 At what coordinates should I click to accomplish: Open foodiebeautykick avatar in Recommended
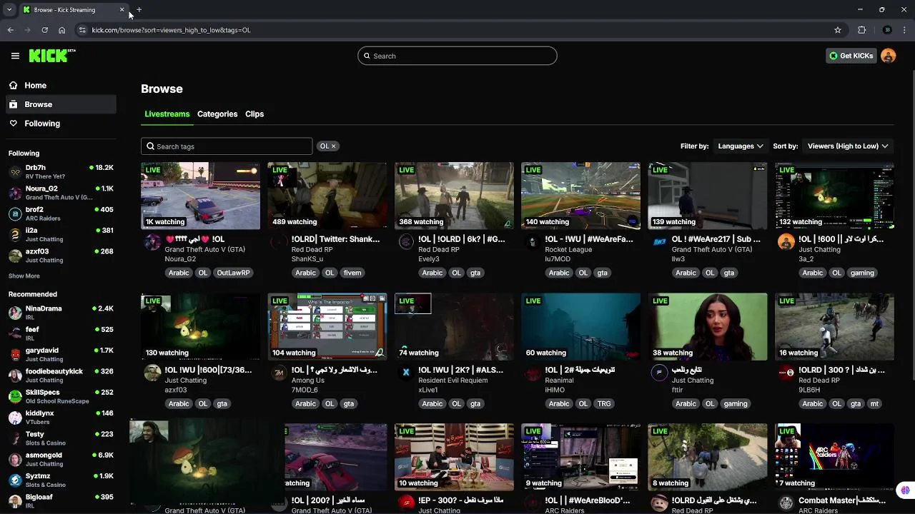[15, 376]
